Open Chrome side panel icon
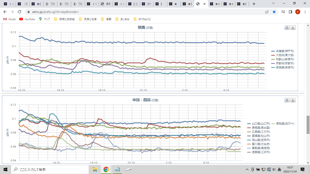The image size is (310, 174). (x=290, y=12)
